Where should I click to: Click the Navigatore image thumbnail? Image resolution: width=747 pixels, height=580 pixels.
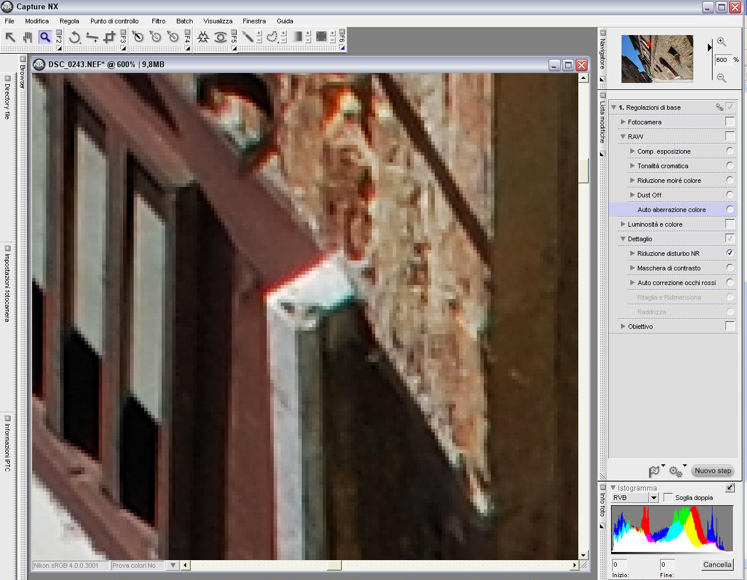point(657,58)
